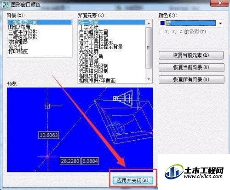Click the interface elements list scroll up arrow
Image resolution: width=230 pixels, height=190 pixels.
[x=149, y=24]
